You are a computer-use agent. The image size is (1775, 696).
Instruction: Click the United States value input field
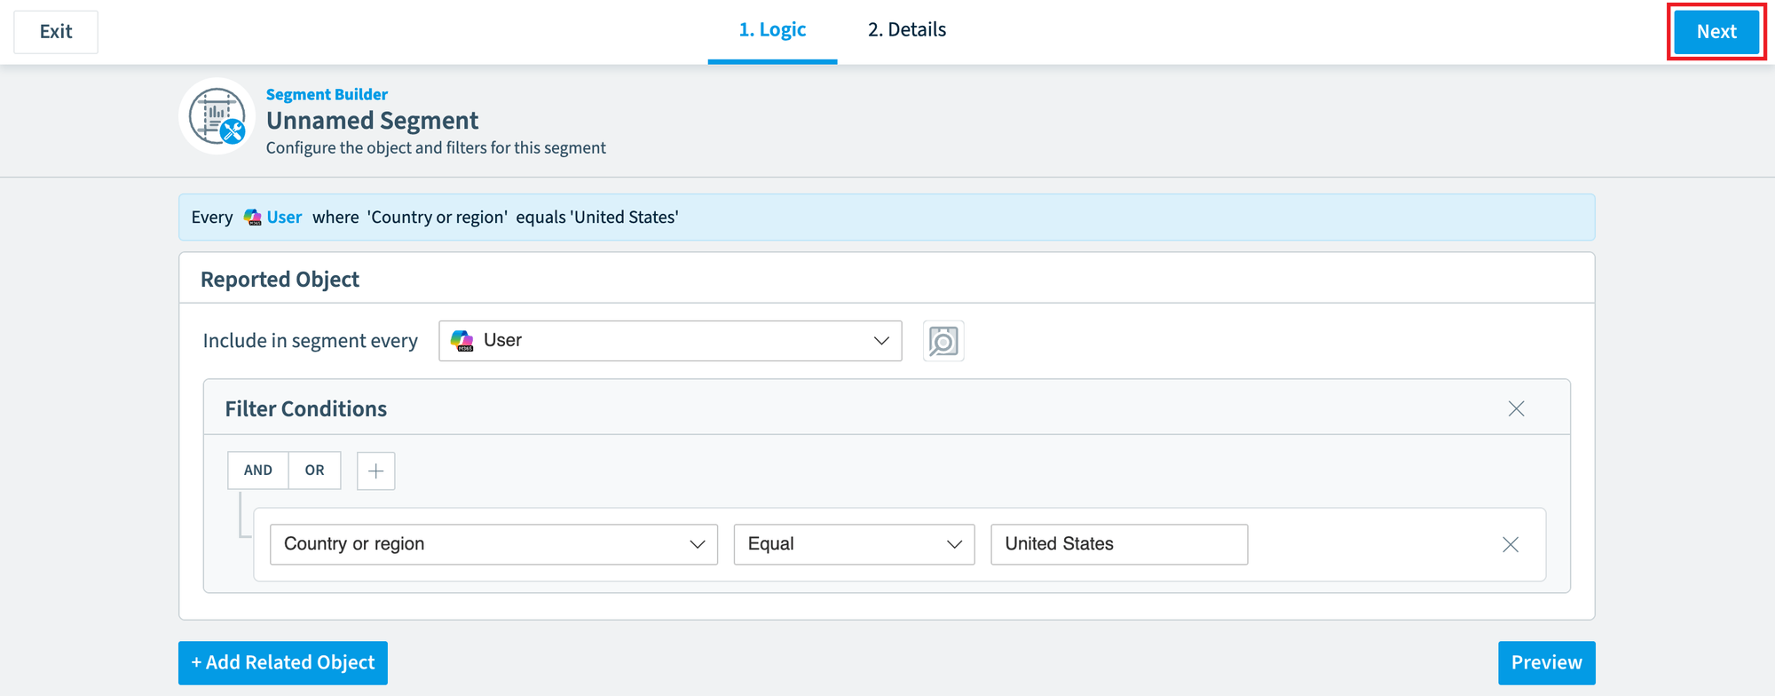(1119, 544)
